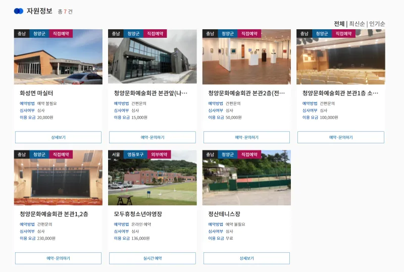Click 예약·문의하기 for the 50,000원 gallery

click(x=246, y=137)
